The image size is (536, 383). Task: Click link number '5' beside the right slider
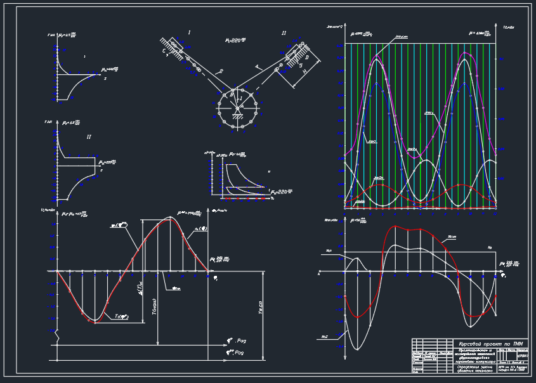pyautogui.click(x=301, y=65)
